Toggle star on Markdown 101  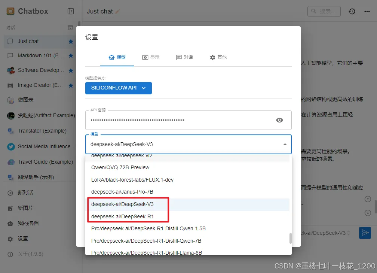[x=71, y=55]
